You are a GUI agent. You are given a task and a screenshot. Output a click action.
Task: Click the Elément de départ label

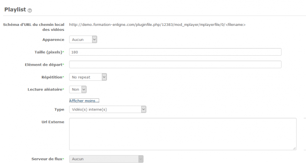(42, 65)
